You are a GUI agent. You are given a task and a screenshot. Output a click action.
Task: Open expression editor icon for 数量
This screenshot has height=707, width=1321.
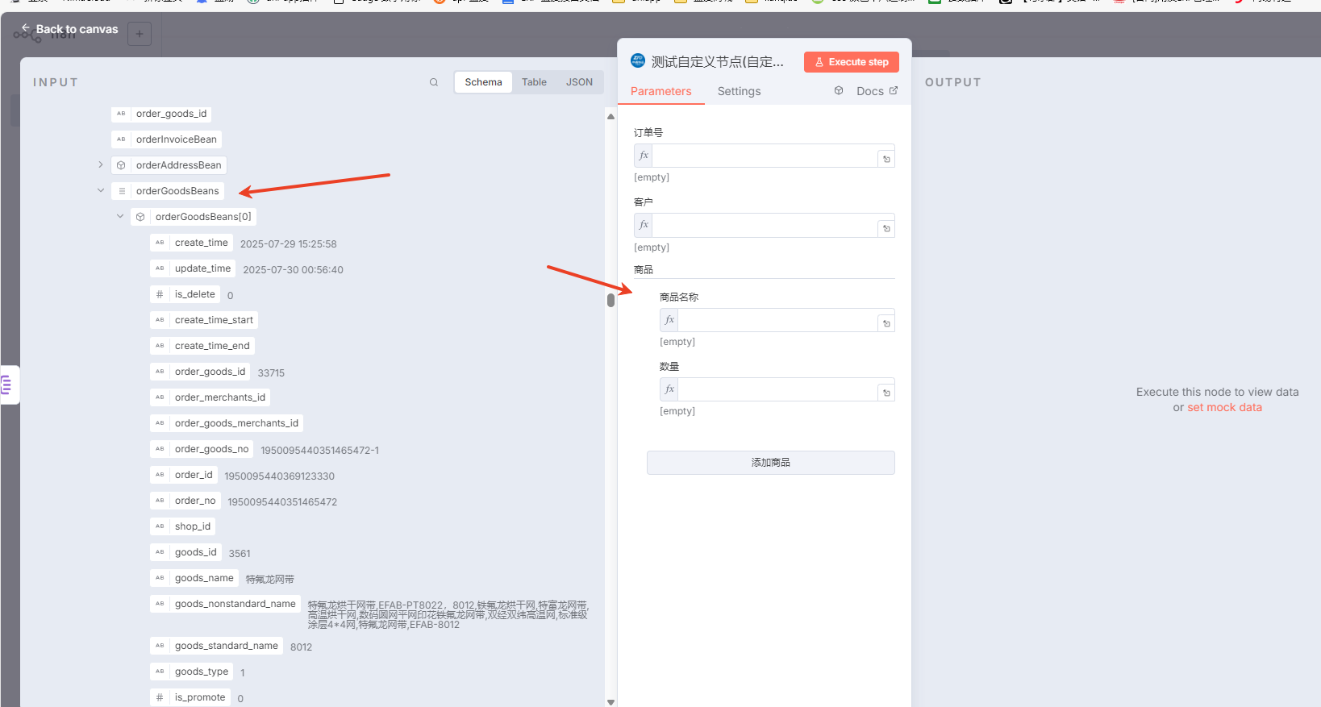click(x=886, y=393)
